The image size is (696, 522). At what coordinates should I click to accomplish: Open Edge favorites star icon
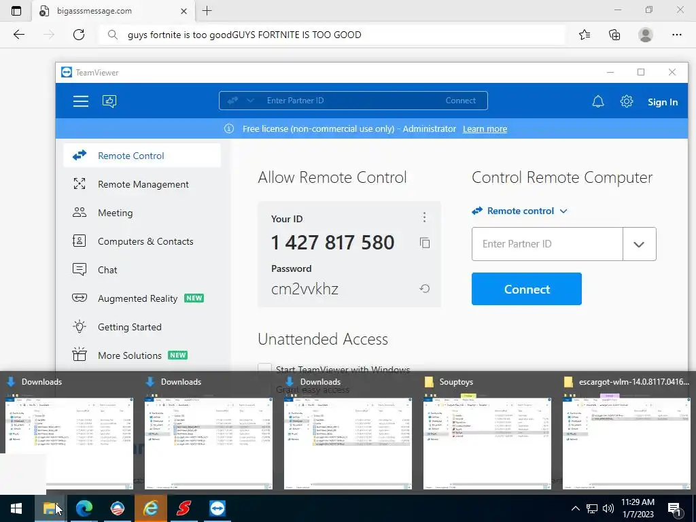coord(585,35)
